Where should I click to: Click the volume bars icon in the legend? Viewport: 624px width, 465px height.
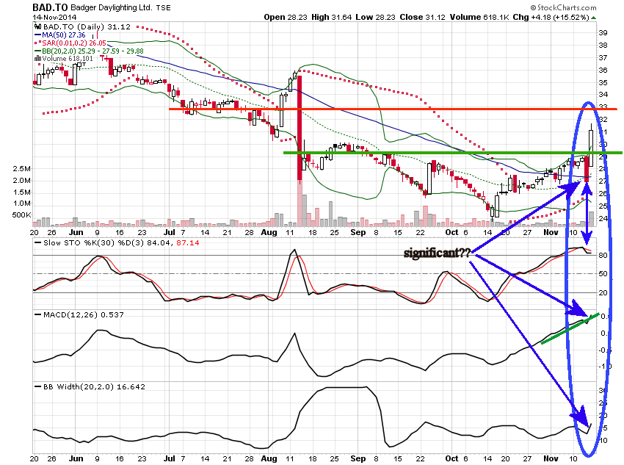pyautogui.click(x=37, y=59)
